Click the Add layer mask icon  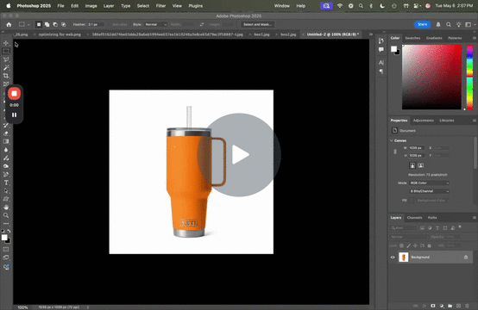pyautogui.click(x=433, y=306)
